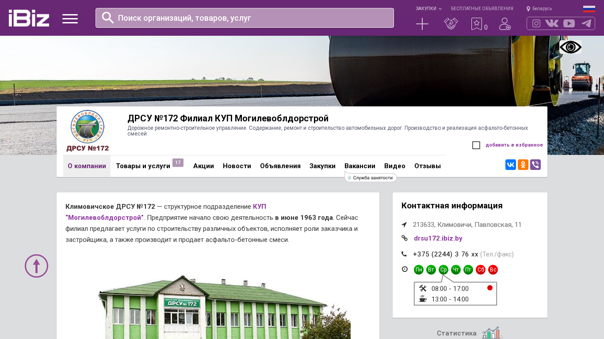Show the Отзывы tab
Image resolution: width=604 pixels, height=339 pixels.
coord(428,166)
